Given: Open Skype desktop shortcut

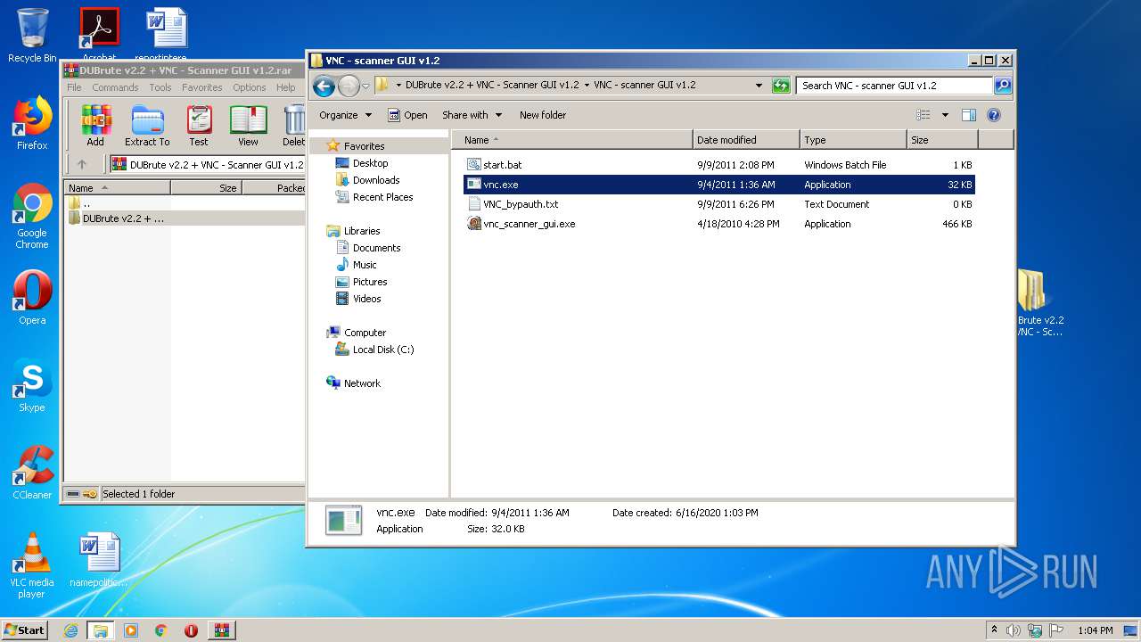Looking at the screenshot, I should pos(32,385).
